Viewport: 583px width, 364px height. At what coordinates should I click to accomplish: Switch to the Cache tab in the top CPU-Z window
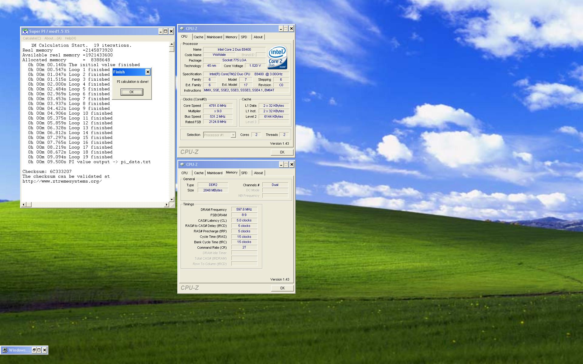(x=199, y=37)
